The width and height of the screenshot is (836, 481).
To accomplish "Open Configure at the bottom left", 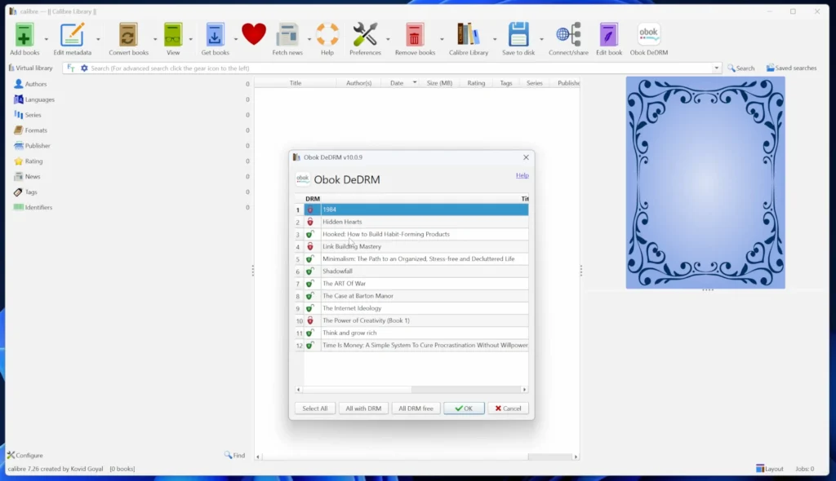I will pyautogui.click(x=25, y=456).
